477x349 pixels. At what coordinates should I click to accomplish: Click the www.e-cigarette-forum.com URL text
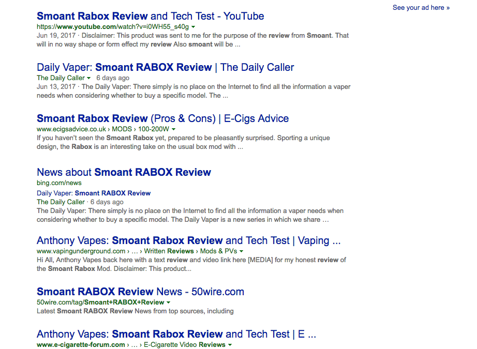[81, 344]
